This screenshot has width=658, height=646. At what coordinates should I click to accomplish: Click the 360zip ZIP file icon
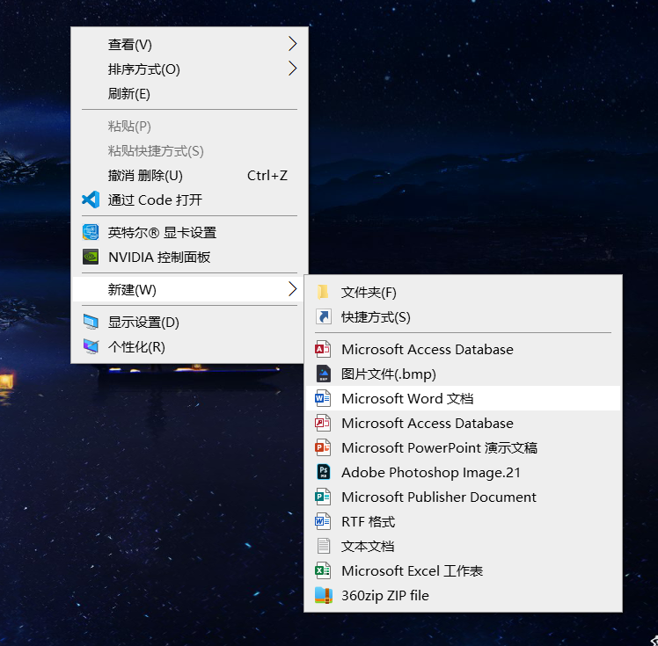point(323,595)
